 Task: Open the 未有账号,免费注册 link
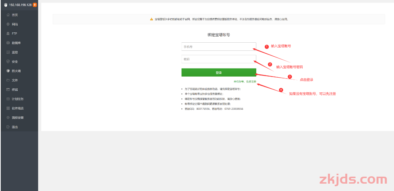pyautogui.click(x=245, y=82)
